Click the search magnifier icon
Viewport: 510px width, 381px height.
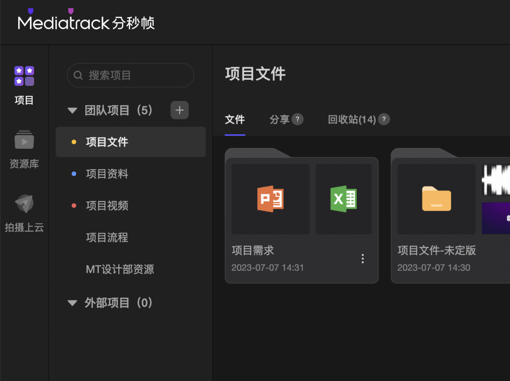(78, 75)
